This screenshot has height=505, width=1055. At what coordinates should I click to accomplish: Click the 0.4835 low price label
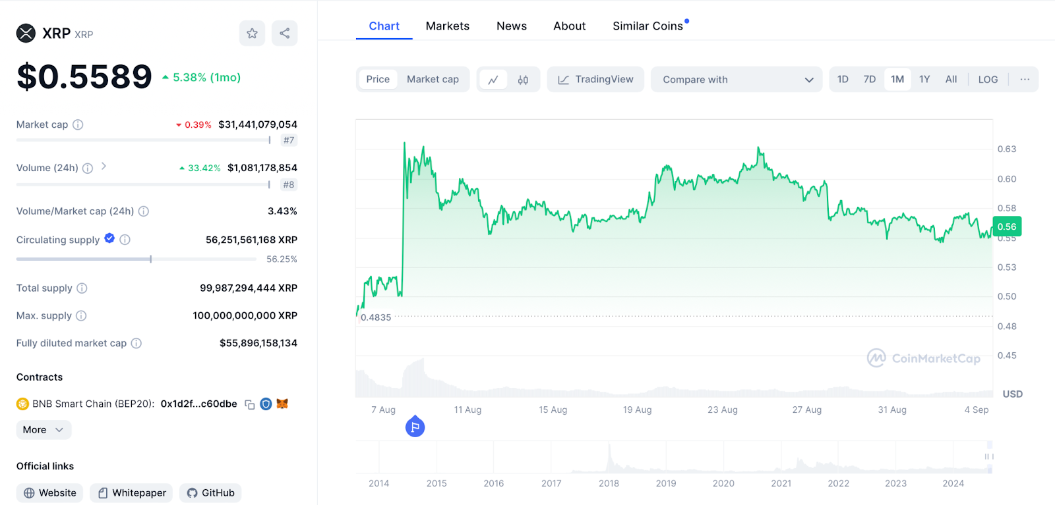coord(376,317)
